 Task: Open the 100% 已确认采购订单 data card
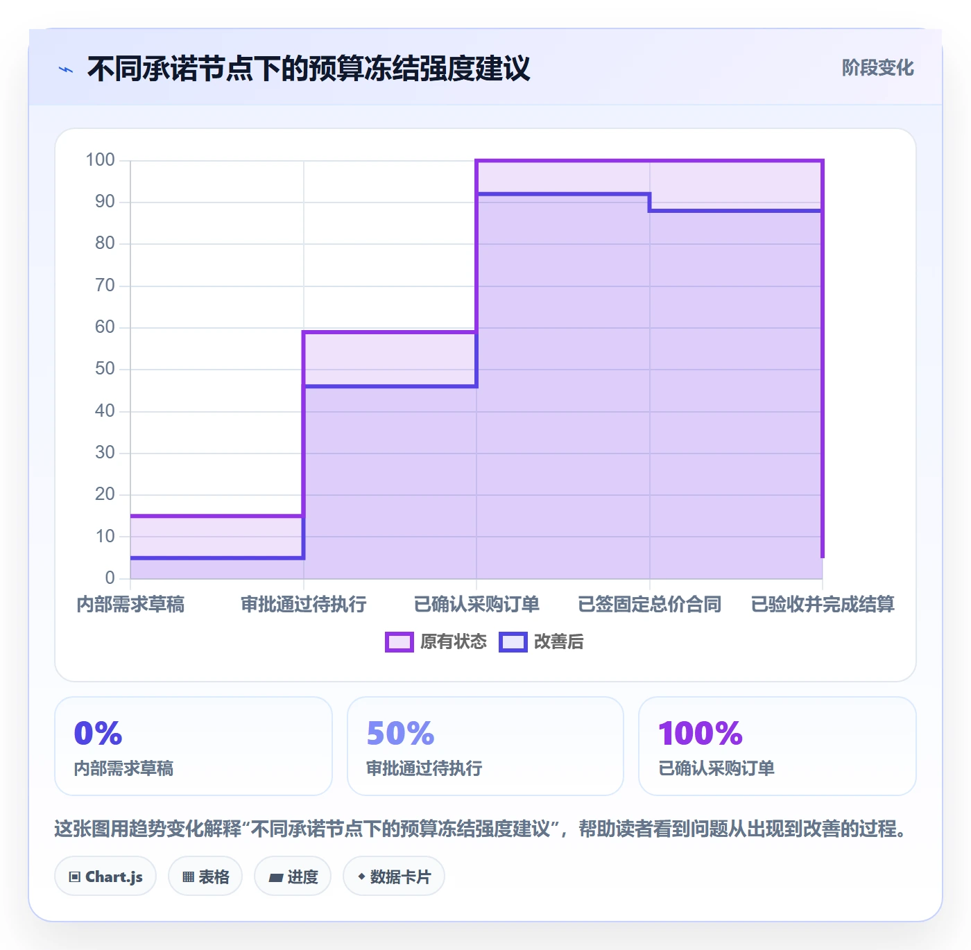777,746
